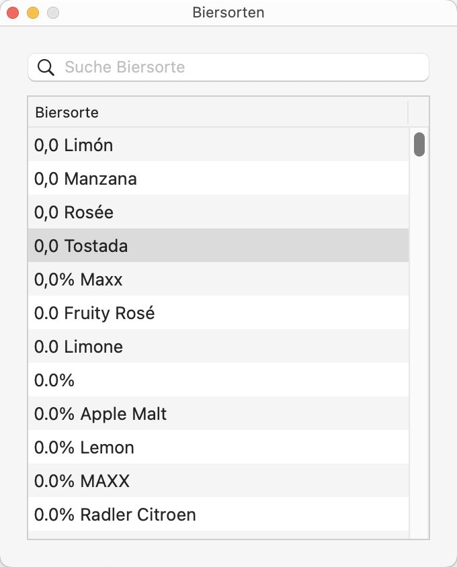
Task: Pick 0.0 Fruity Rosé from list
Action: [x=218, y=313]
